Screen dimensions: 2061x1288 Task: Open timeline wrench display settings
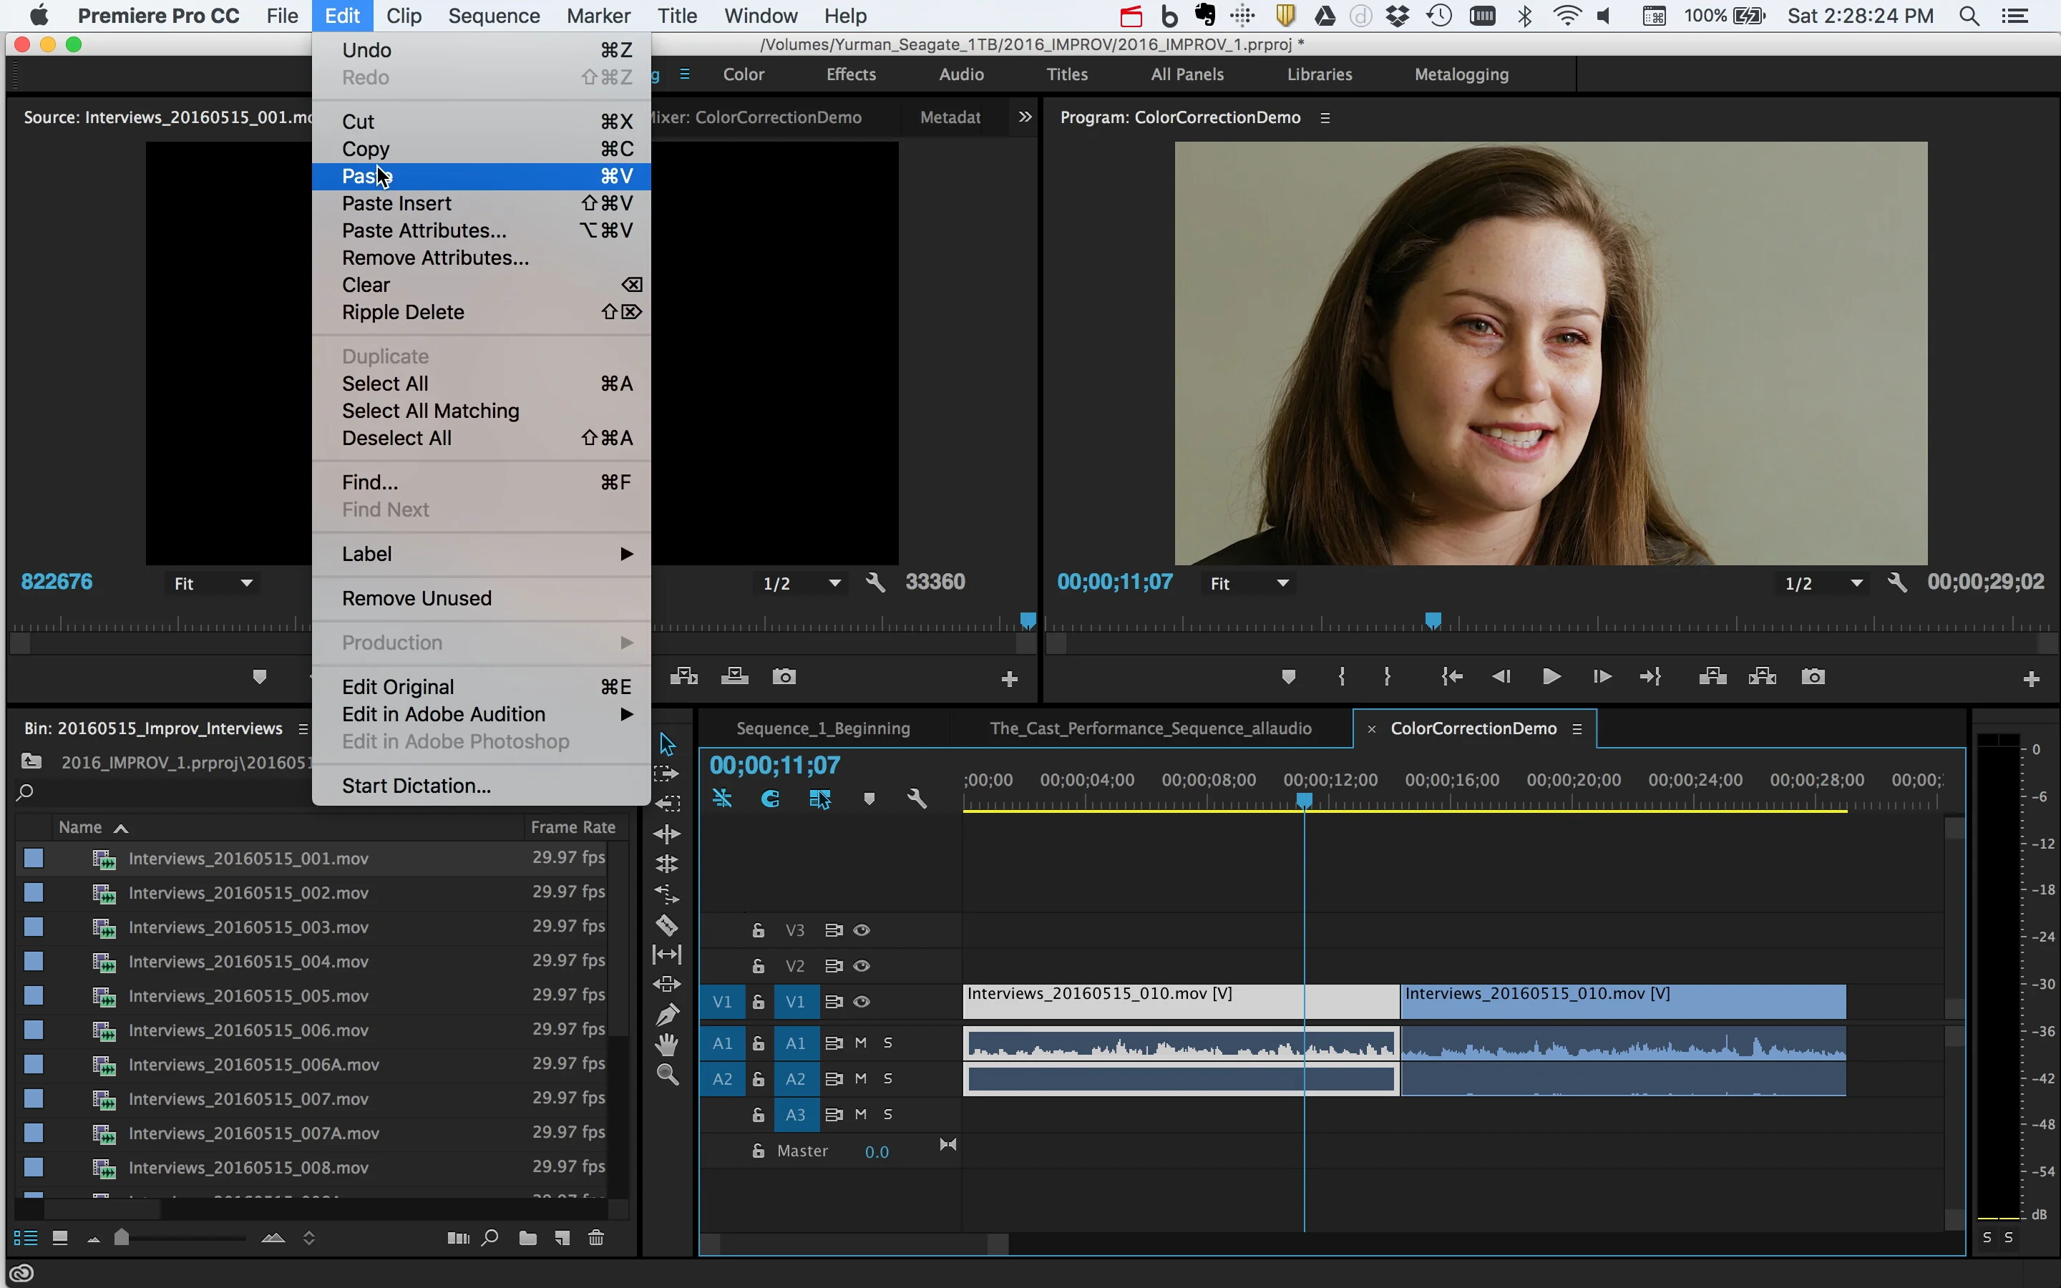tap(917, 799)
